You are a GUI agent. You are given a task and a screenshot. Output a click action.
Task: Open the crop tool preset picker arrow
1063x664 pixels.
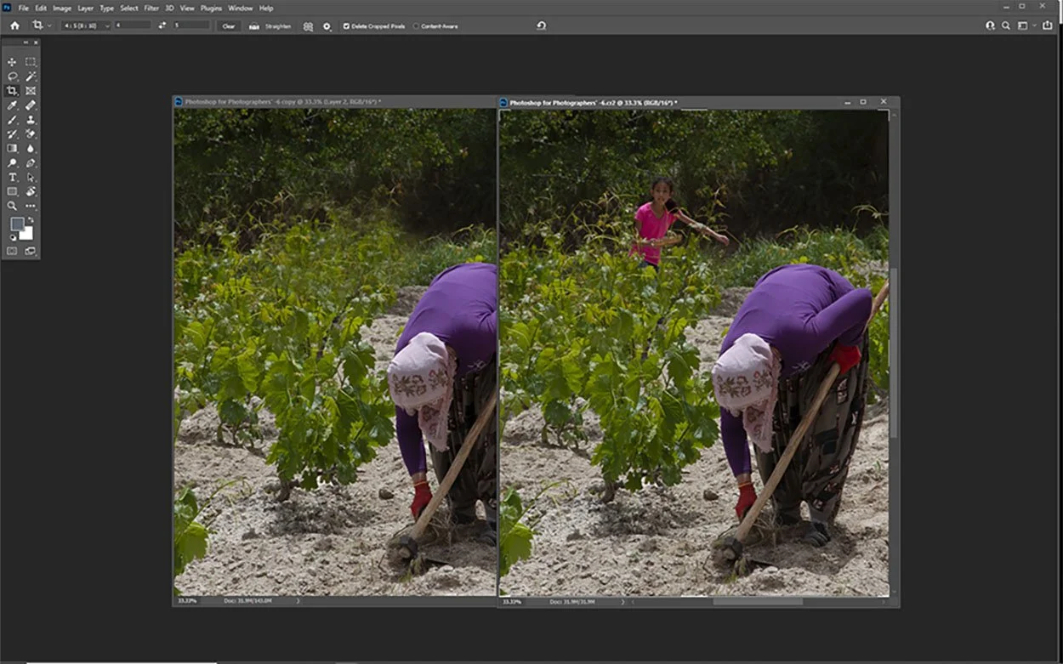pos(49,26)
